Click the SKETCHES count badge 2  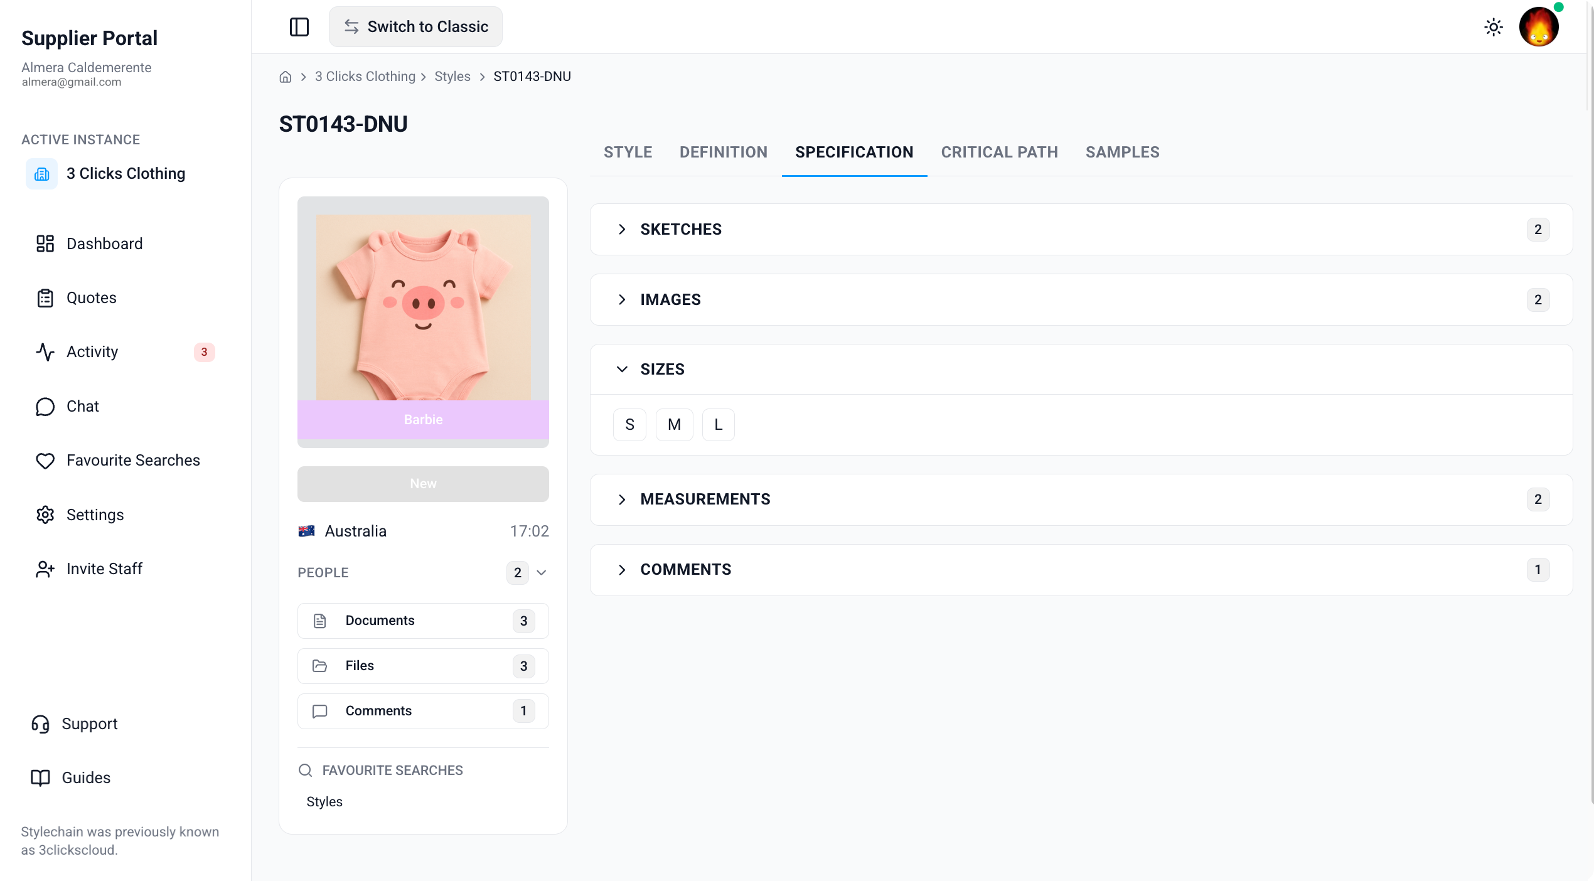(1538, 230)
